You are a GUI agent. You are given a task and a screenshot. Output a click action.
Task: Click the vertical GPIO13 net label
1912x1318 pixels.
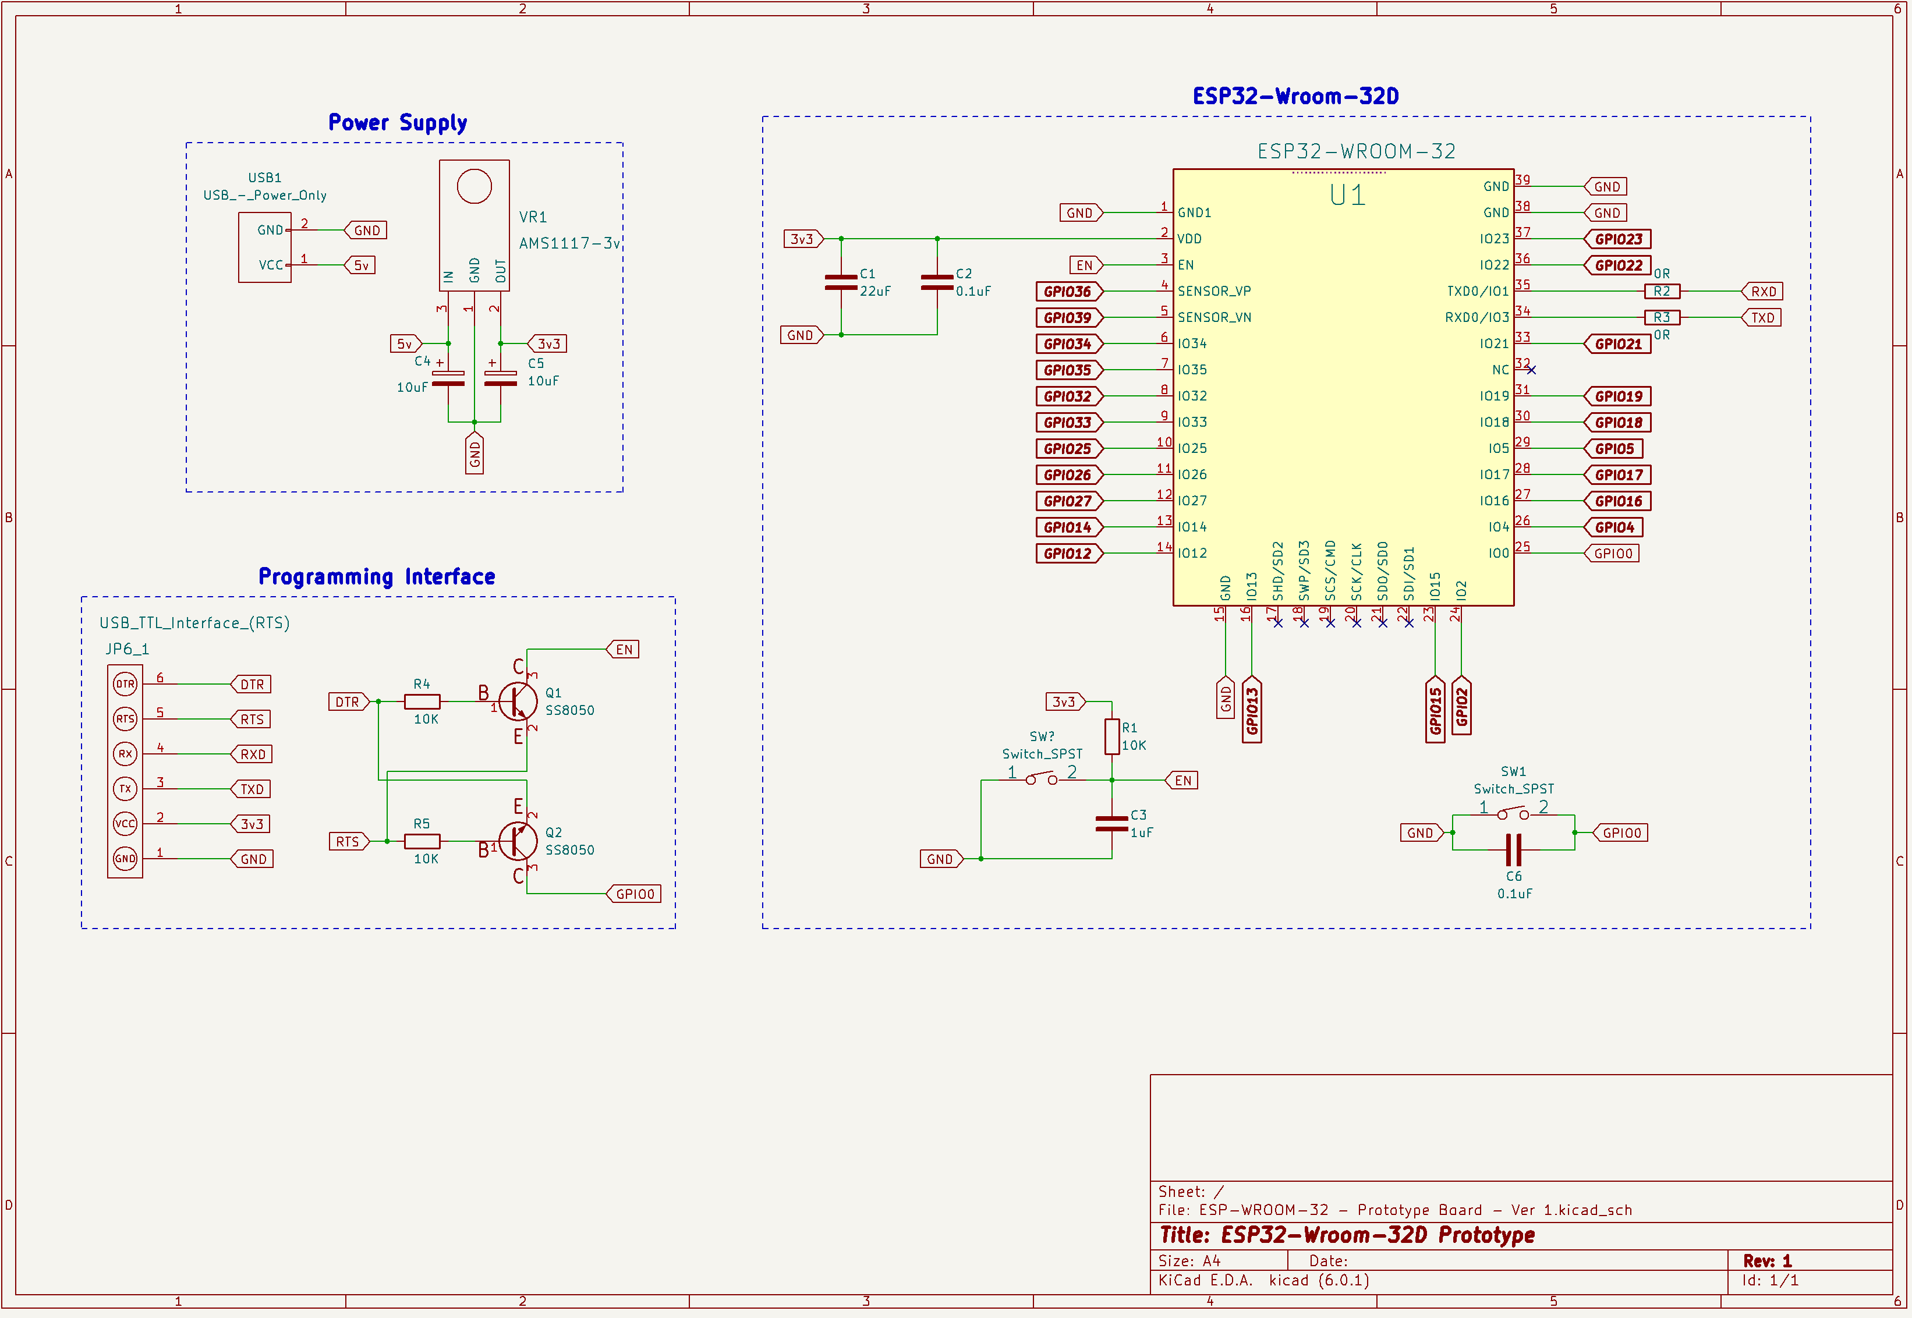click(x=1251, y=710)
